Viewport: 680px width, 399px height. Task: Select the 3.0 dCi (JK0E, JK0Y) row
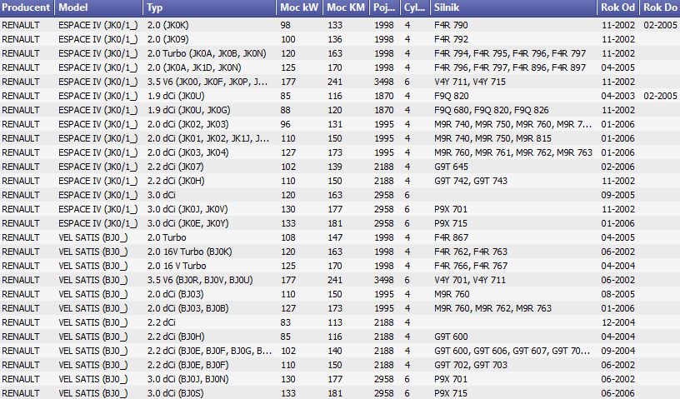click(x=340, y=223)
